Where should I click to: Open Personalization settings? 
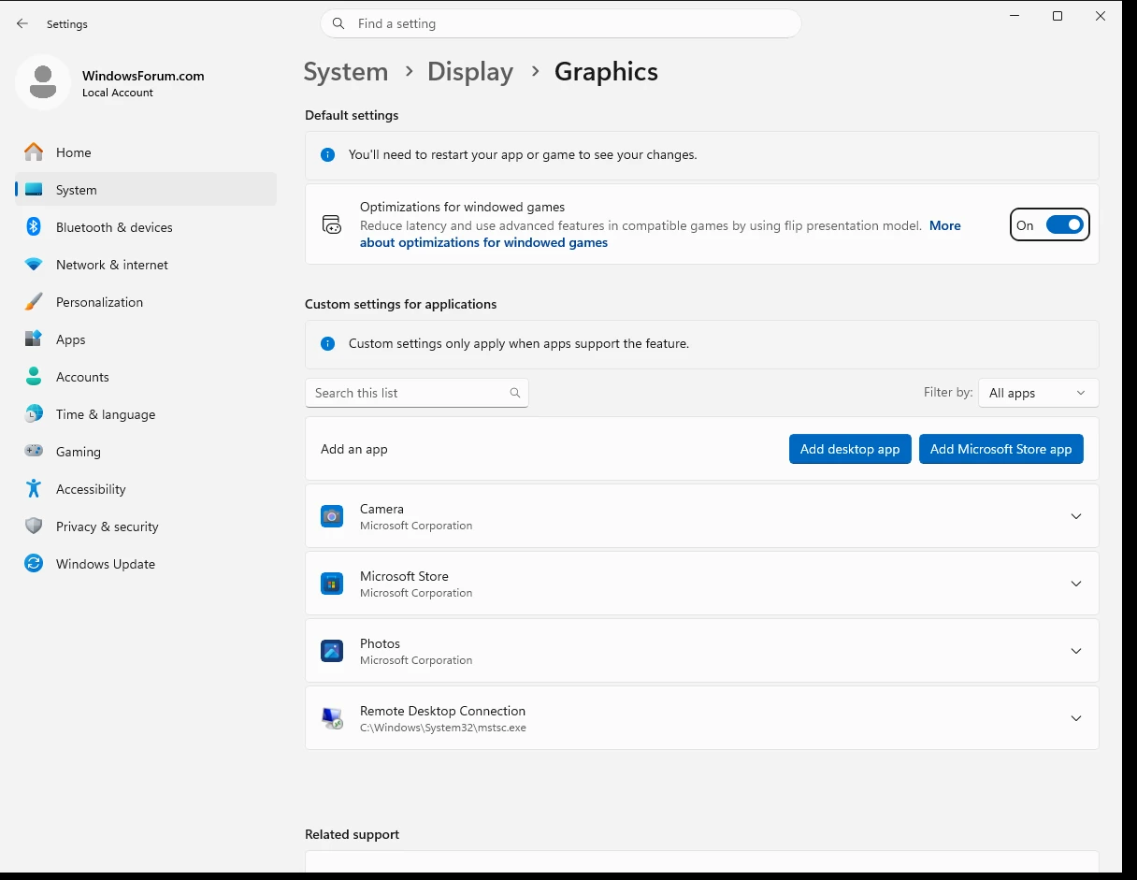146,302
